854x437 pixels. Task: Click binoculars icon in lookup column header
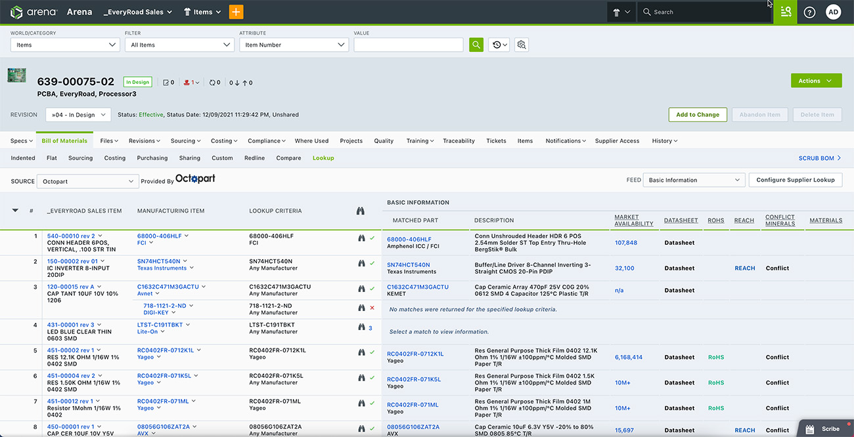point(361,211)
